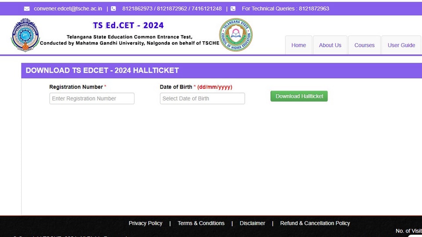
Task: Open the Refund & Cancellation Policy link
Action: [315, 223]
